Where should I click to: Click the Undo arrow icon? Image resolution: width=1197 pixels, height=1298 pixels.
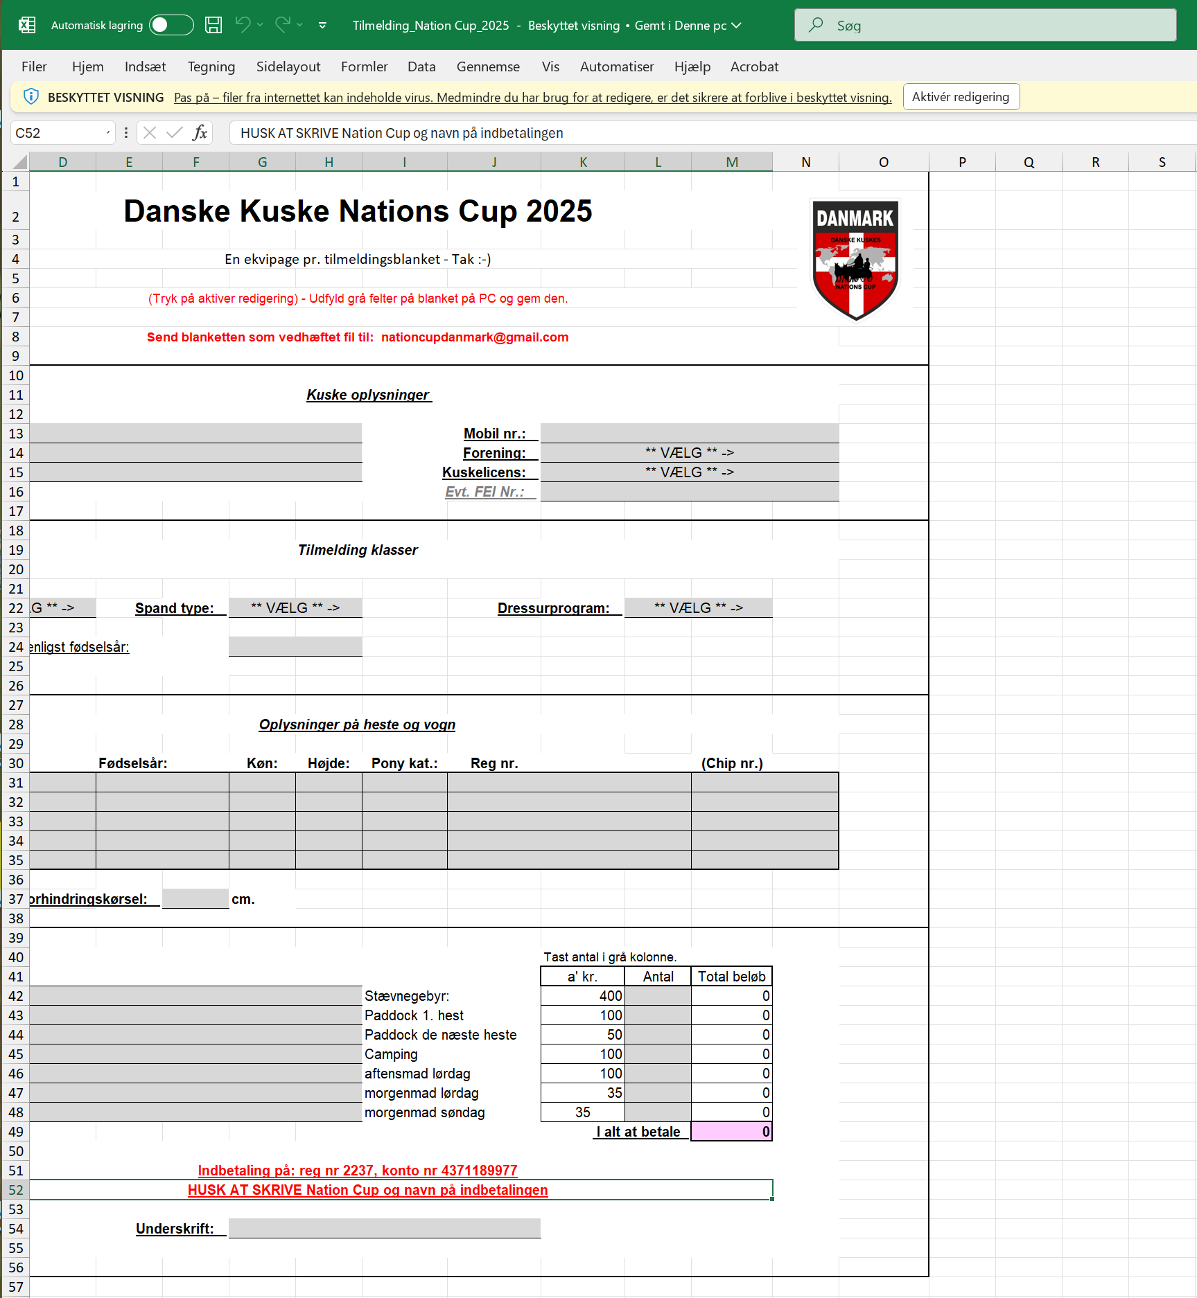point(243,25)
